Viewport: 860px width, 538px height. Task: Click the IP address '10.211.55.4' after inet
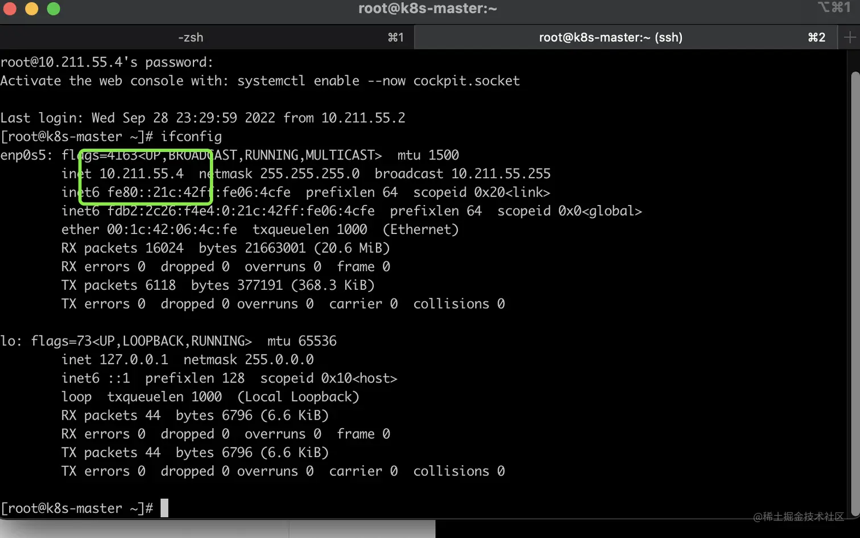click(142, 174)
